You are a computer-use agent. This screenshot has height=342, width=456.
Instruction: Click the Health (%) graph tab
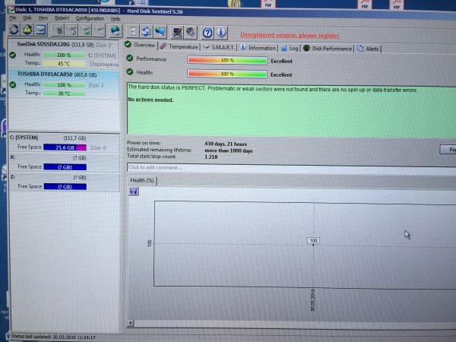142,180
